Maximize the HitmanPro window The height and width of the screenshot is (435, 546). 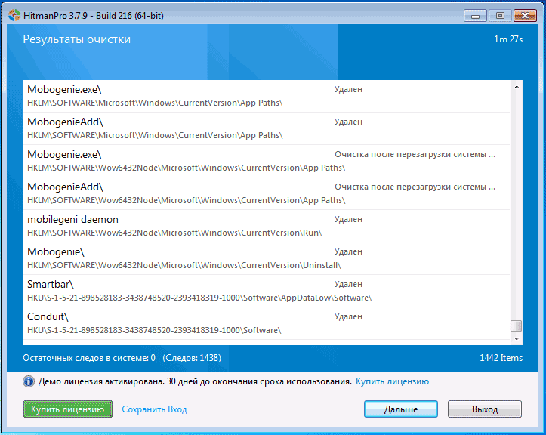[498, 14]
